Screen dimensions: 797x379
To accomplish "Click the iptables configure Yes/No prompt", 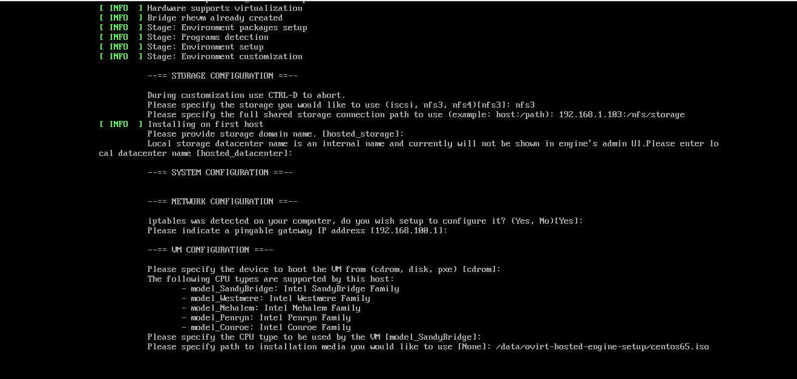I will click(x=365, y=221).
